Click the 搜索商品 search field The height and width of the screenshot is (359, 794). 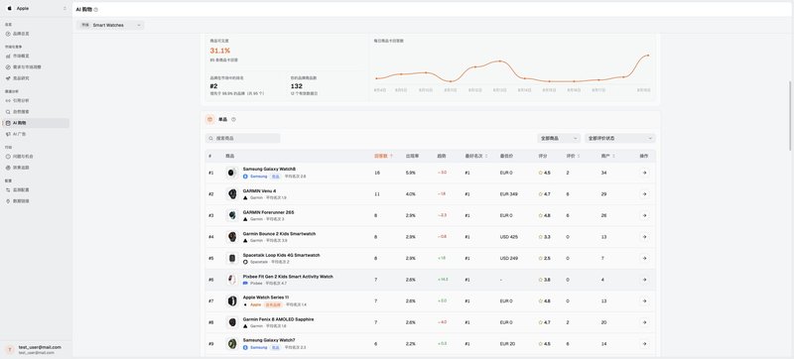tap(242, 138)
